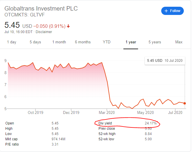Show the 1 month chart range

[x=59, y=42]
